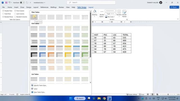
Task: Click the Pen Color icon
Action: [106, 17]
